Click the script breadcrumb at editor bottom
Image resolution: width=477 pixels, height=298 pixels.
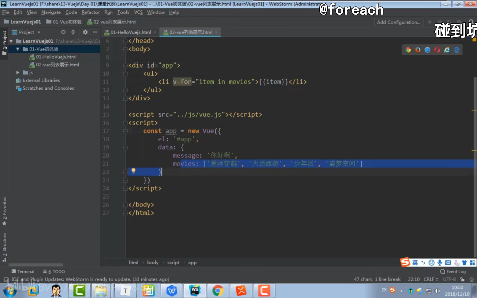[x=173, y=262]
